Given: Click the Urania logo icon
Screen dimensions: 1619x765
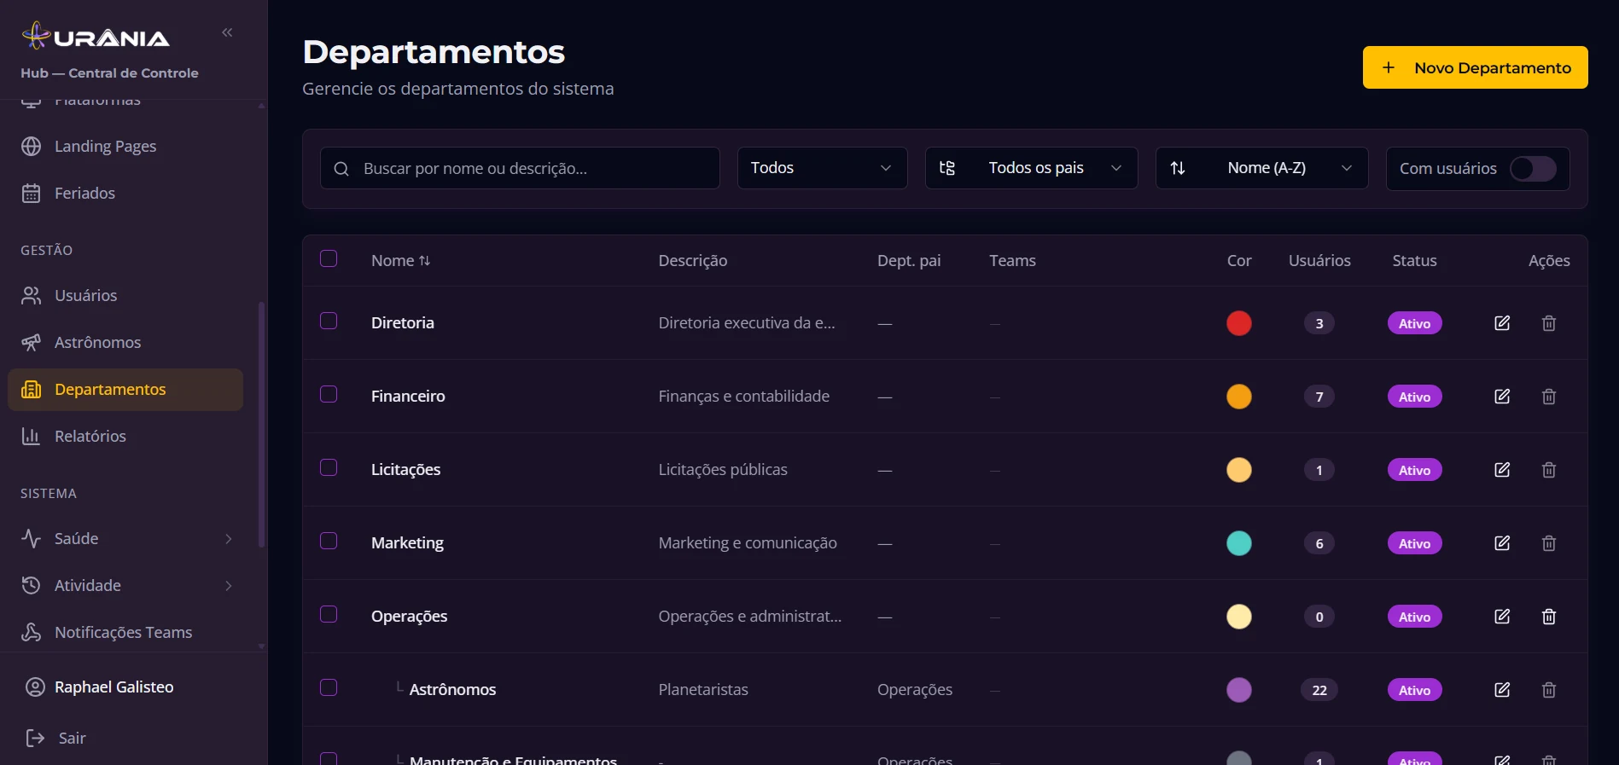Looking at the screenshot, I should point(36,36).
